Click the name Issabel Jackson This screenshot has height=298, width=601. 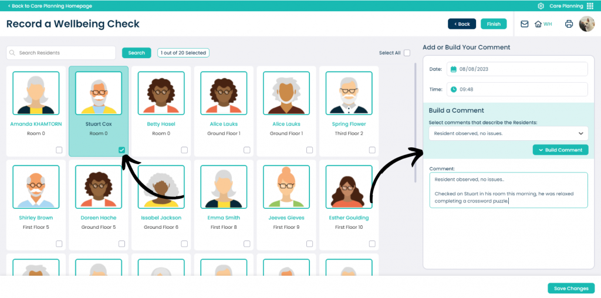click(161, 218)
